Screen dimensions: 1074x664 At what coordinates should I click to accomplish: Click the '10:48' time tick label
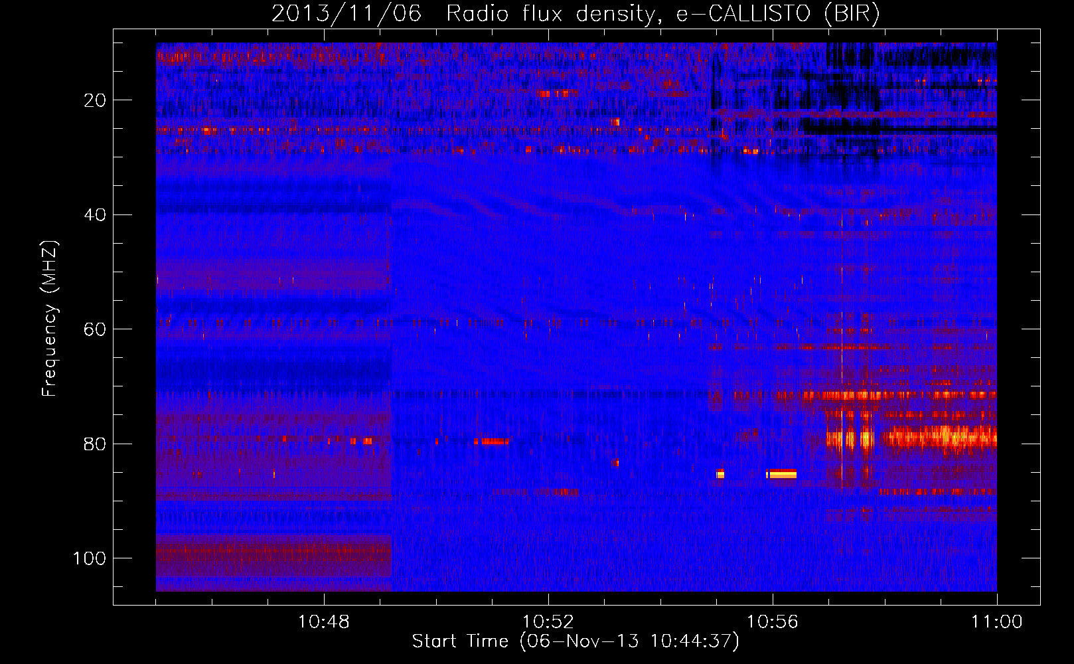coord(324,622)
